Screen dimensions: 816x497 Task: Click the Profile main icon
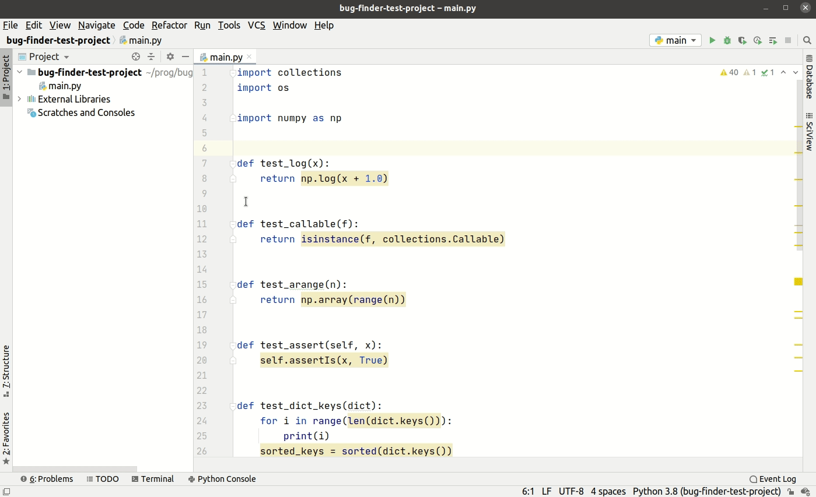(x=757, y=40)
